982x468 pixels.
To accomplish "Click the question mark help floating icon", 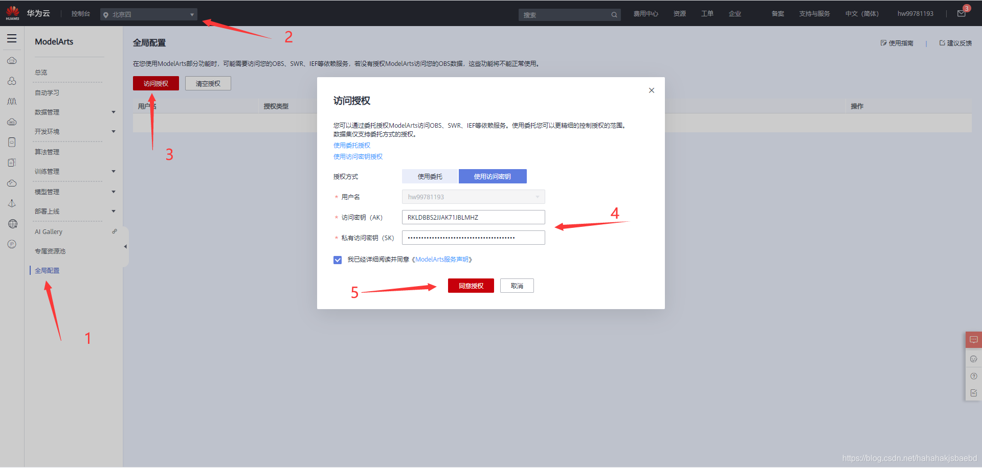I will (x=974, y=376).
